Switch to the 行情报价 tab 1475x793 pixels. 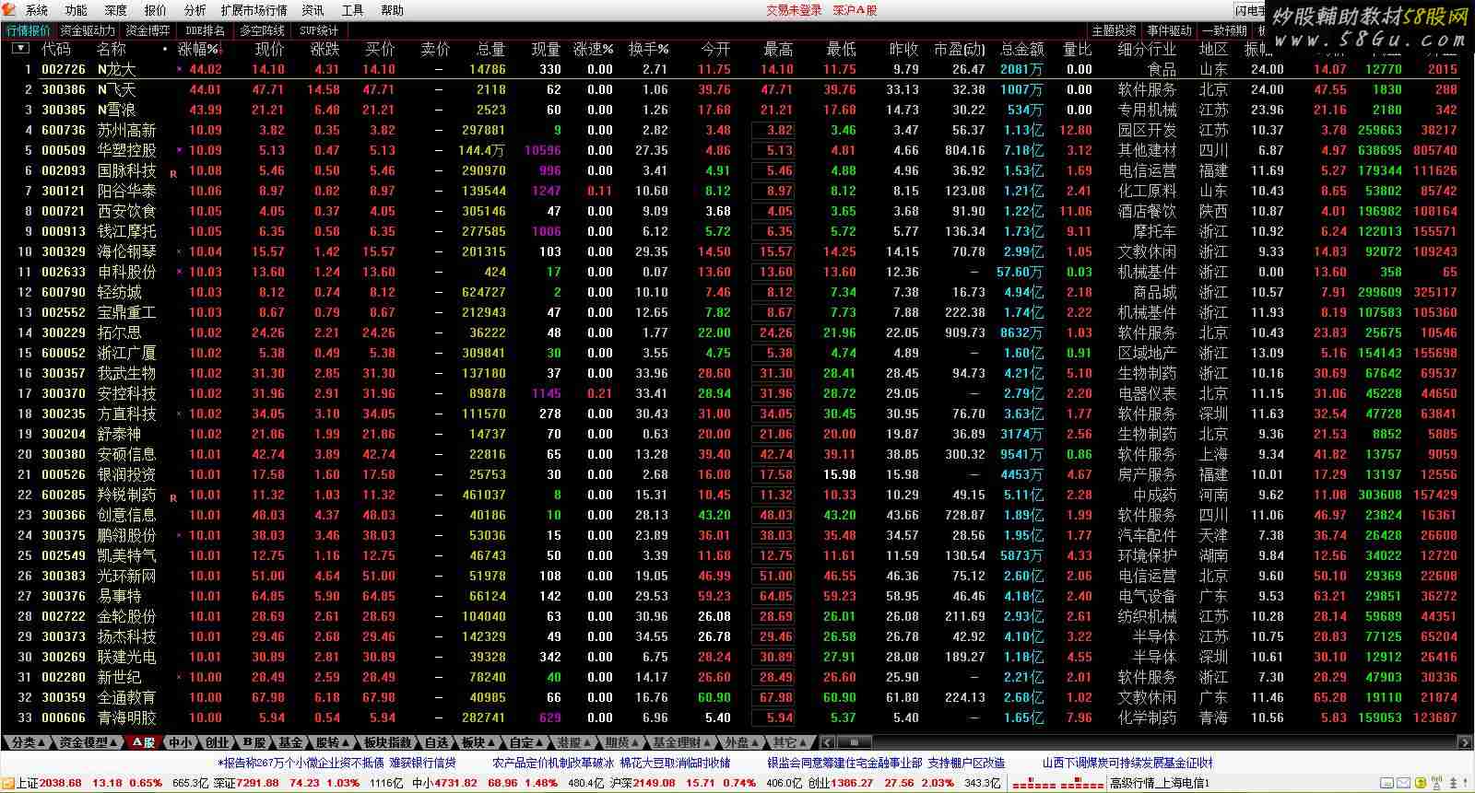[x=29, y=30]
